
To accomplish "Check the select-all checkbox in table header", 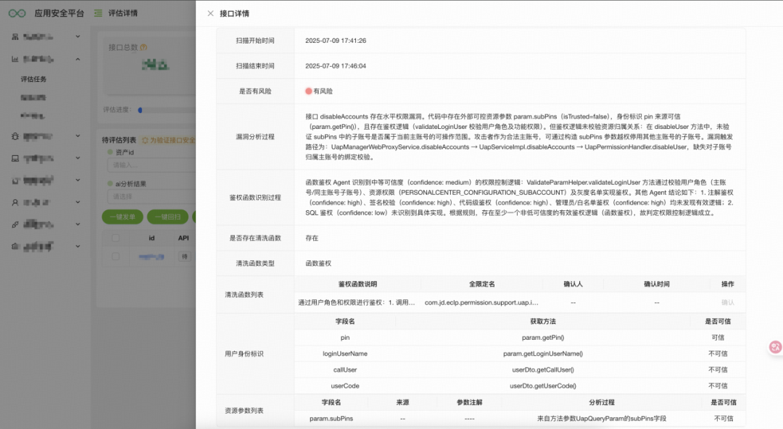I will (x=115, y=238).
